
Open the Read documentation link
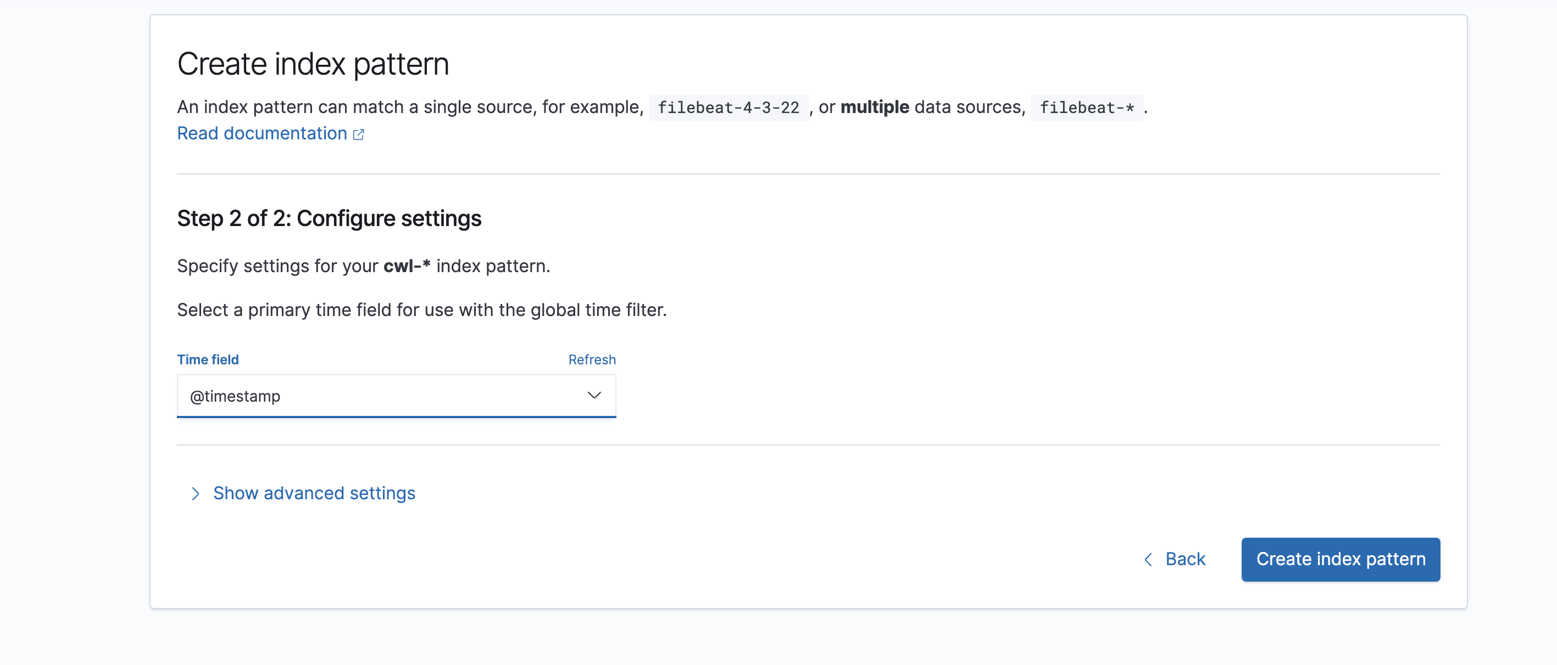[x=262, y=133]
